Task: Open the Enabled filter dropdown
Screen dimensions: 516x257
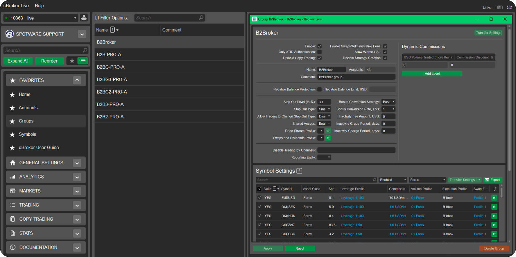Action: click(x=393, y=180)
